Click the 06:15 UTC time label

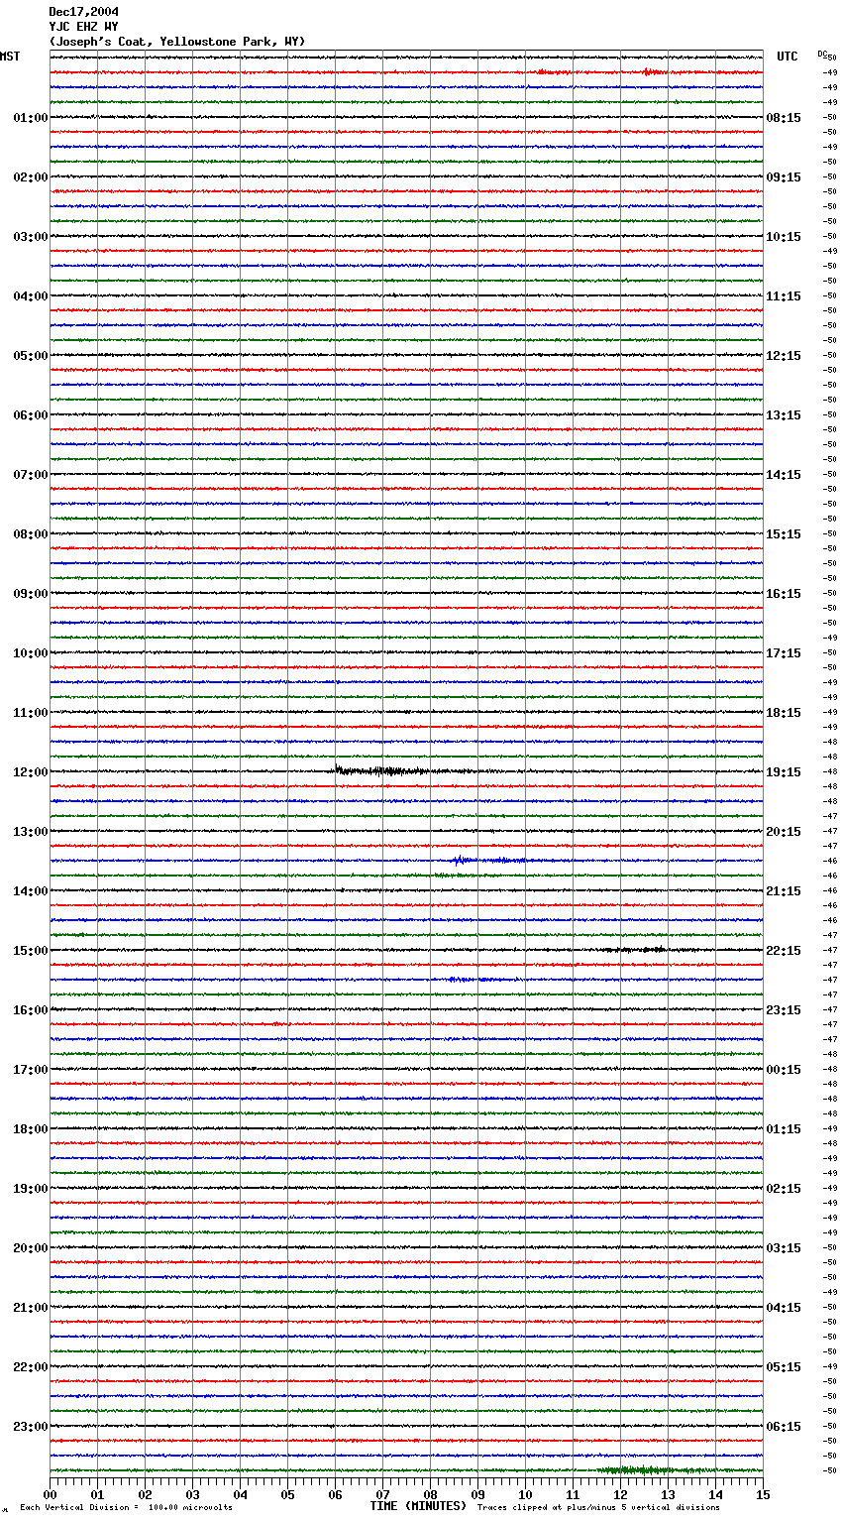784,1427
